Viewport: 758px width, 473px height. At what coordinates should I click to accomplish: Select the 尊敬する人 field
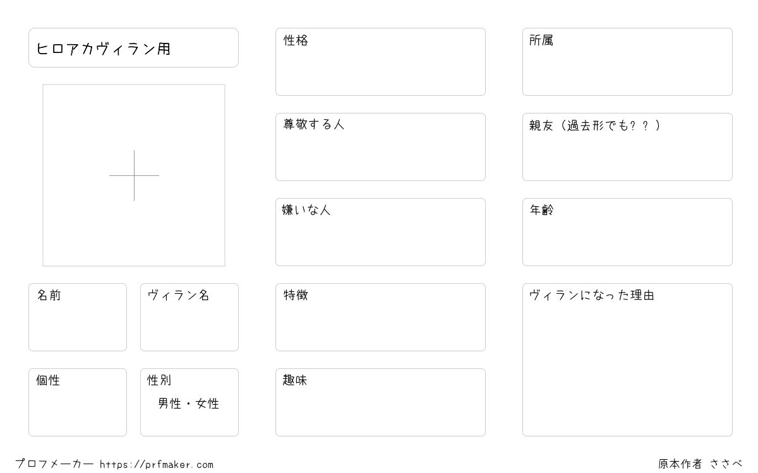tap(380, 147)
